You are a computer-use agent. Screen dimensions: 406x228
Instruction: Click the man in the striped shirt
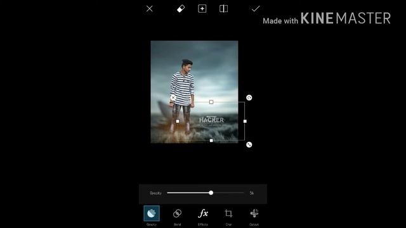pyautogui.click(x=183, y=96)
